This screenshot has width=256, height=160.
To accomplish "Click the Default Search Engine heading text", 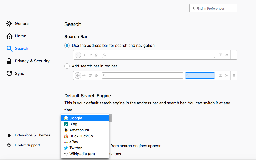I will coord(88,96).
